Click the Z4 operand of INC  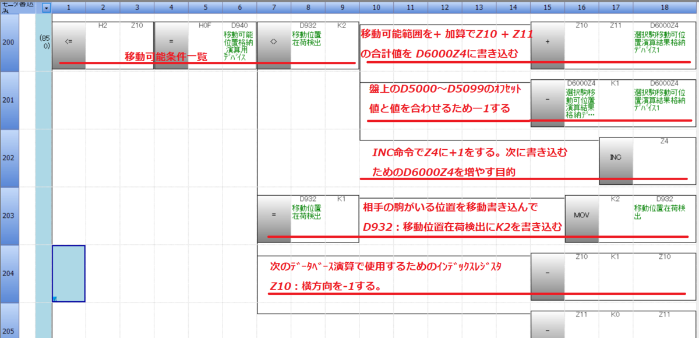coord(665,141)
